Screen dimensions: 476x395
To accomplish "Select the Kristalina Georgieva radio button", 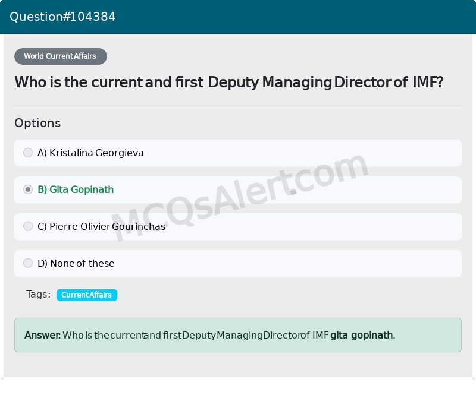I will point(28,153).
